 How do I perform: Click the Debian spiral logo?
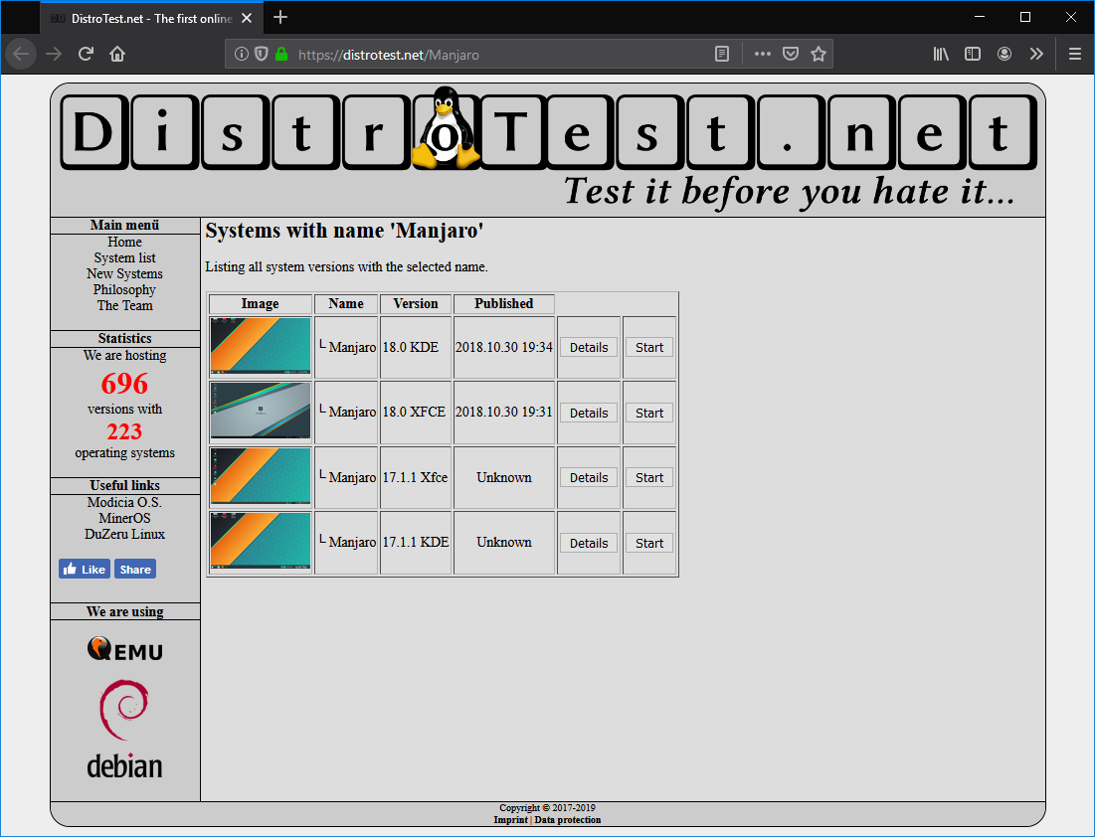pyautogui.click(x=124, y=710)
